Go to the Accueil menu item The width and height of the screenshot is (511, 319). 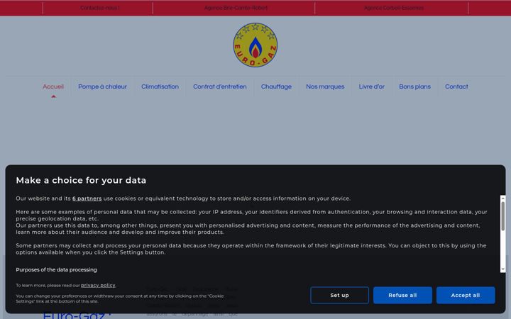pyautogui.click(x=53, y=86)
